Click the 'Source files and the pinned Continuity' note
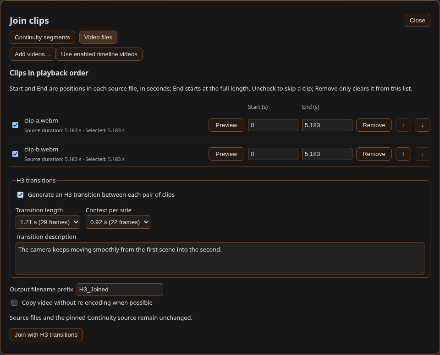This screenshot has height=355, width=440. coord(101,318)
